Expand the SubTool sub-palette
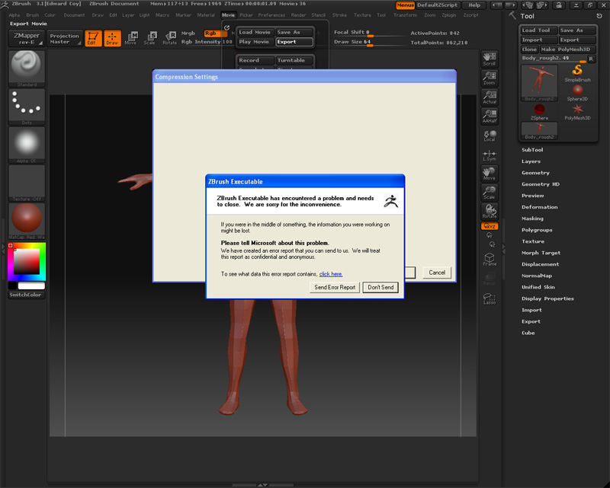The height and width of the screenshot is (488, 610). (x=531, y=150)
